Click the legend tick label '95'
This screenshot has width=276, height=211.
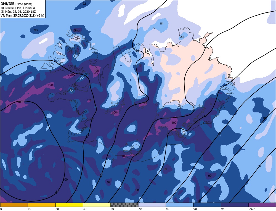click(x=223, y=209)
